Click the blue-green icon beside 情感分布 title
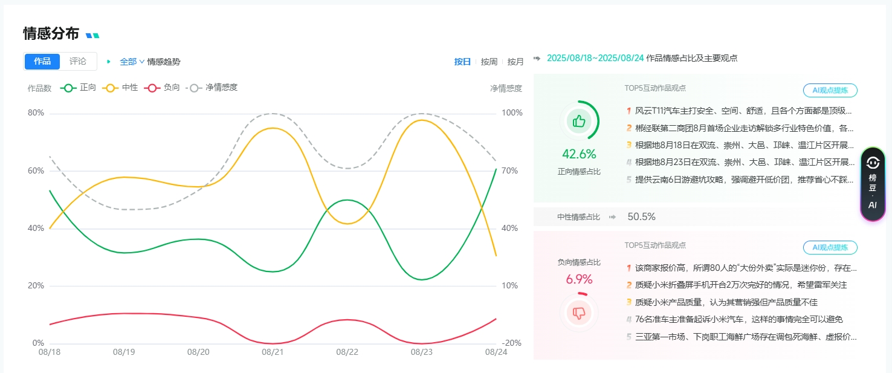 pos(92,36)
